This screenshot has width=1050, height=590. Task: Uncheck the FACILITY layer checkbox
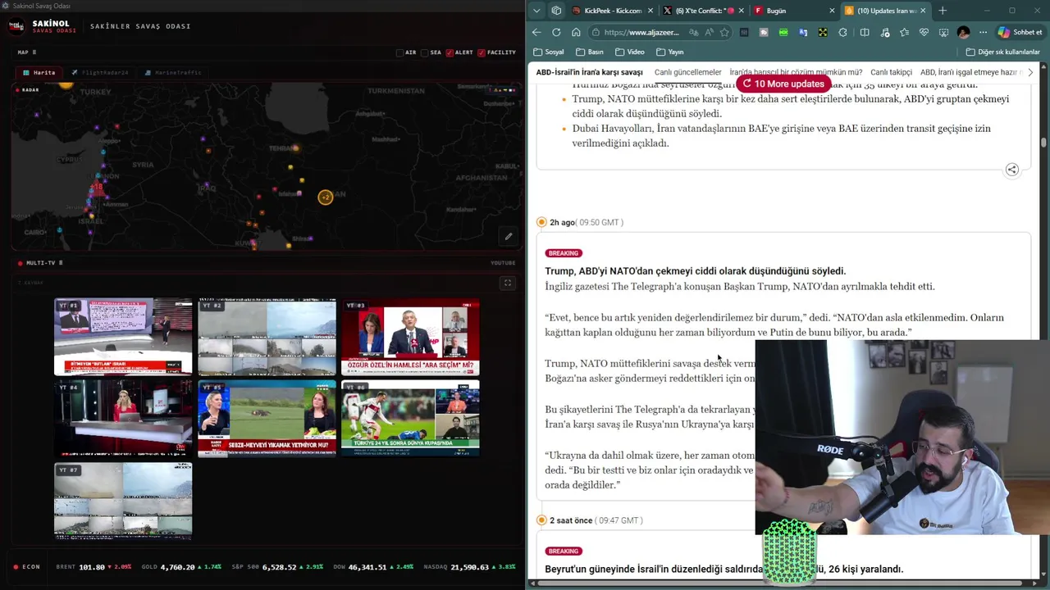coord(482,52)
